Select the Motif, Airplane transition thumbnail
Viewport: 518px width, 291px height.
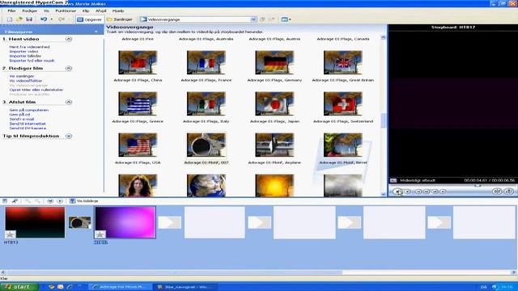tap(274, 145)
